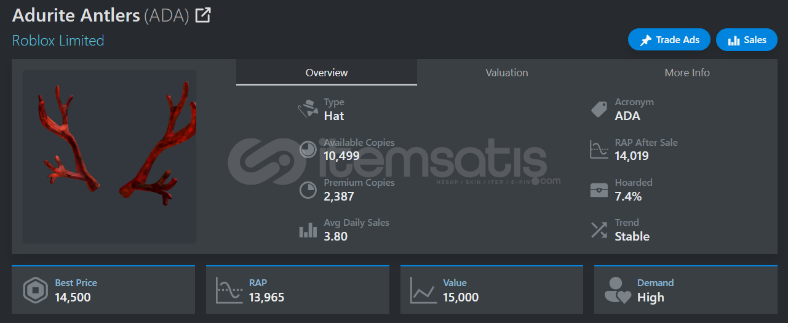Click the Adurite Antlers item thumbnail
Screen dimensions: 788x323
pos(109,156)
